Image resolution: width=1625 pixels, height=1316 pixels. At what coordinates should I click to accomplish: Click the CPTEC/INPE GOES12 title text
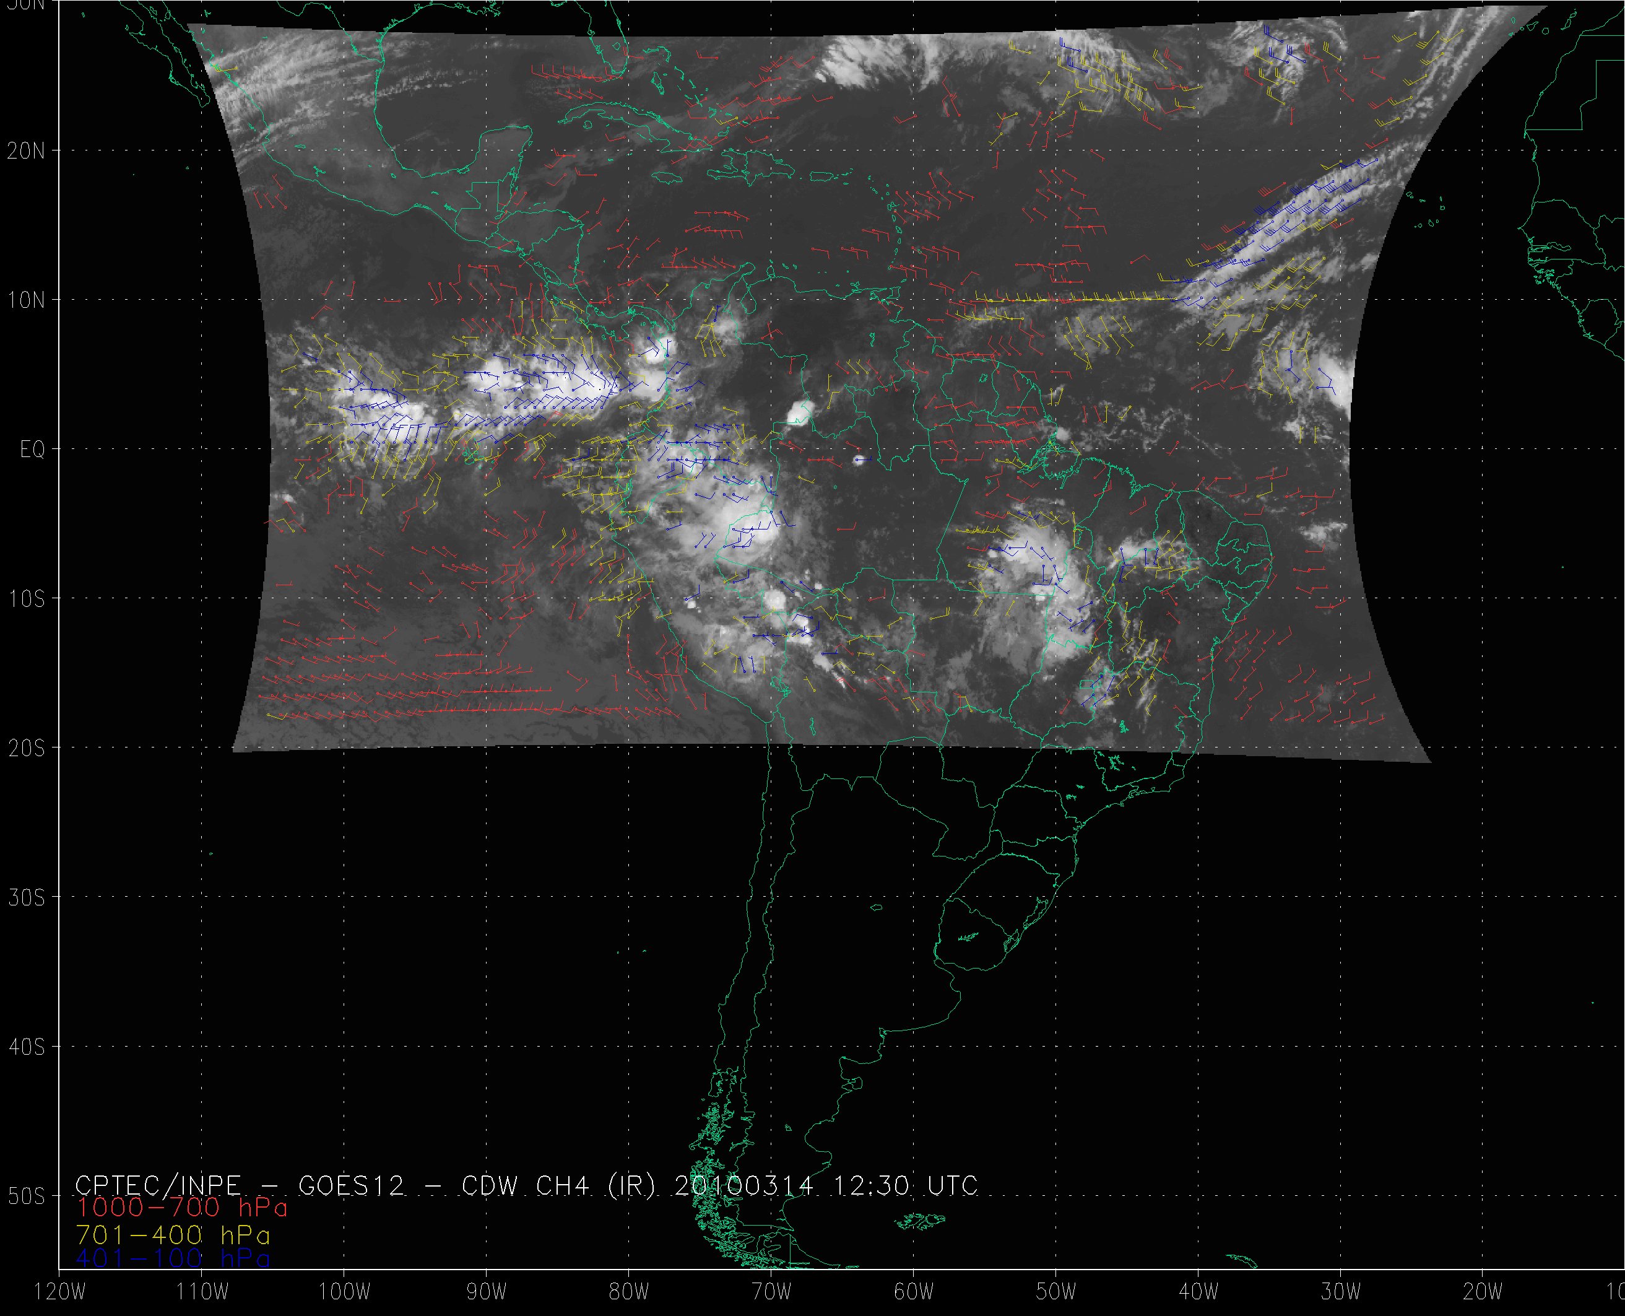click(240, 1185)
